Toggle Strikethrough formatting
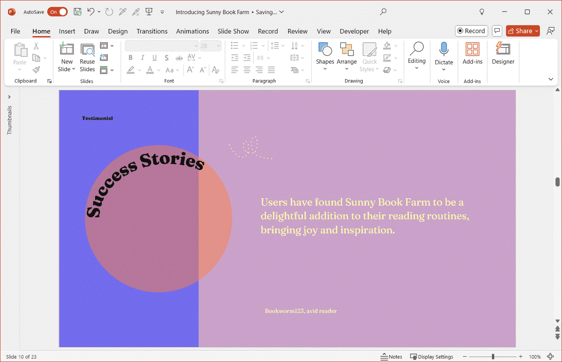The image size is (562, 362). click(x=179, y=58)
